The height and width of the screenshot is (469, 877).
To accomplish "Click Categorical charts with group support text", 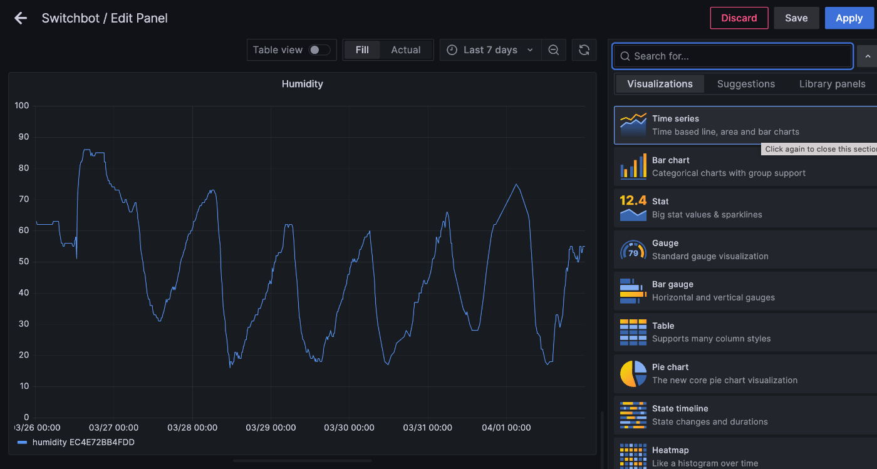I will click(x=729, y=173).
